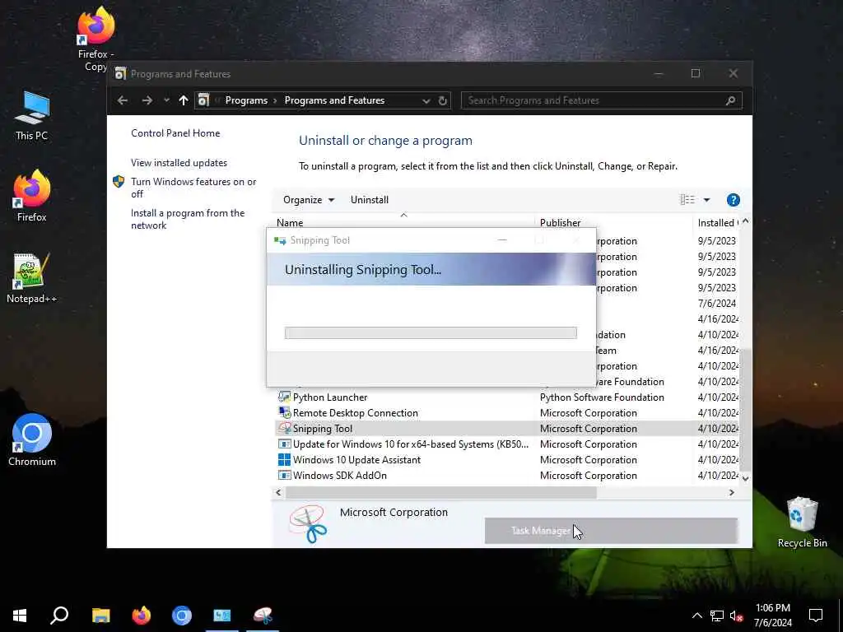Launch Firefox from desktop icon
Image resolution: width=843 pixels, height=632 pixels.
(x=32, y=196)
